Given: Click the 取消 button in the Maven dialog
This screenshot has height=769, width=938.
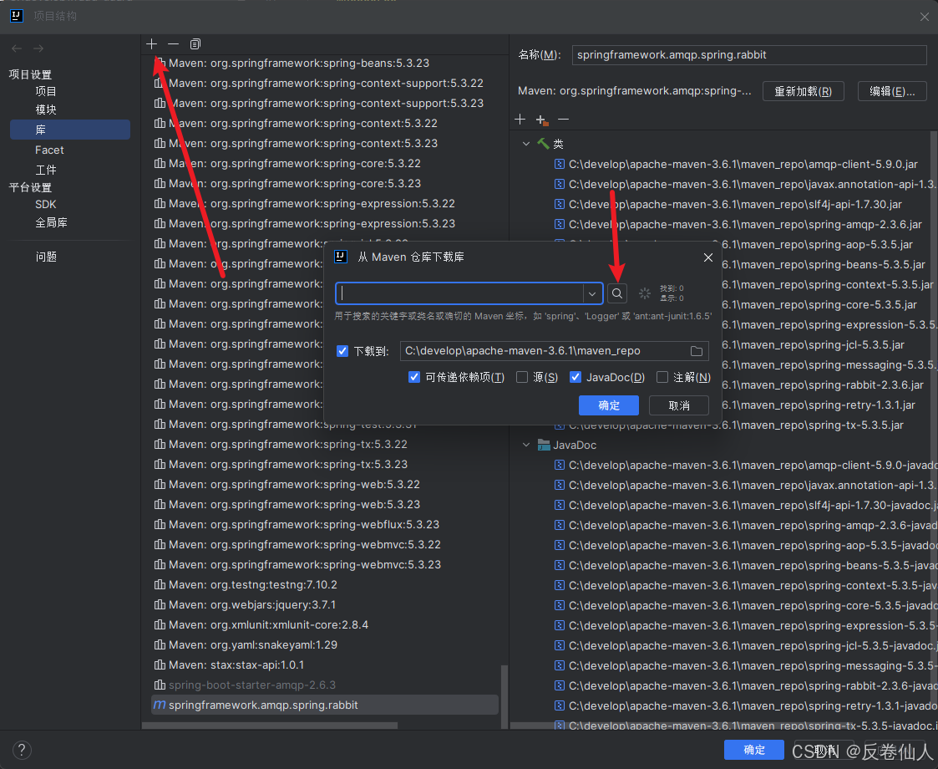Looking at the screenshot, I should click(x=678, y=405).
